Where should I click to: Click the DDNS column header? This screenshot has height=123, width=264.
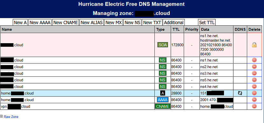click(240, 29)
